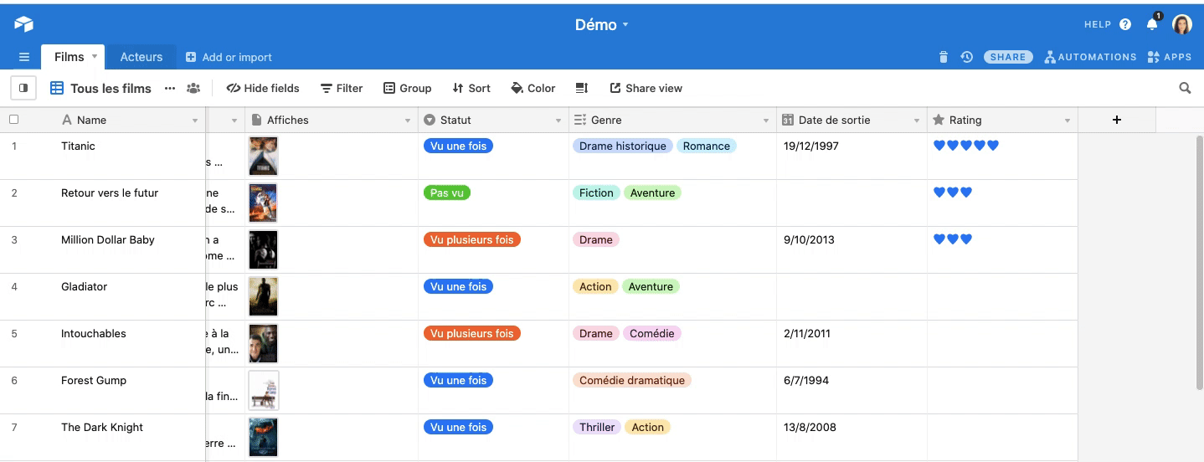Click the HELP label
The image size is (1204, 462).
coord(1097,24)
